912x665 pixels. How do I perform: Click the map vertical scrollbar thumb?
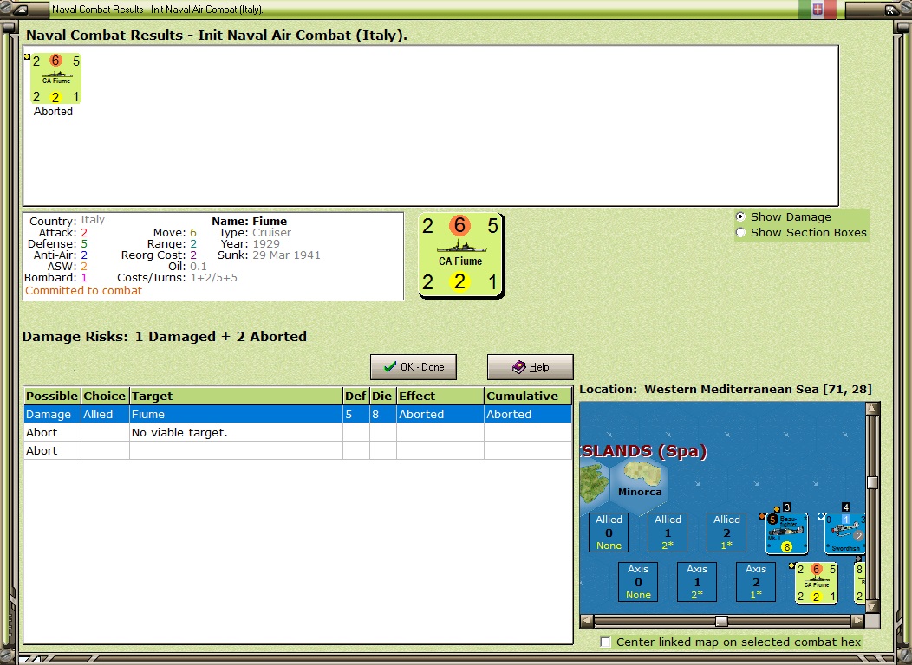pyautogui.click(x=872, y=482)
